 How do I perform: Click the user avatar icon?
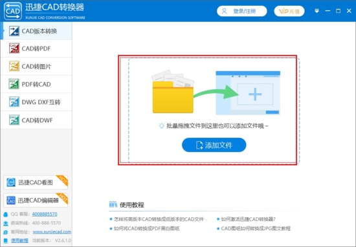(x=225, y=11)
